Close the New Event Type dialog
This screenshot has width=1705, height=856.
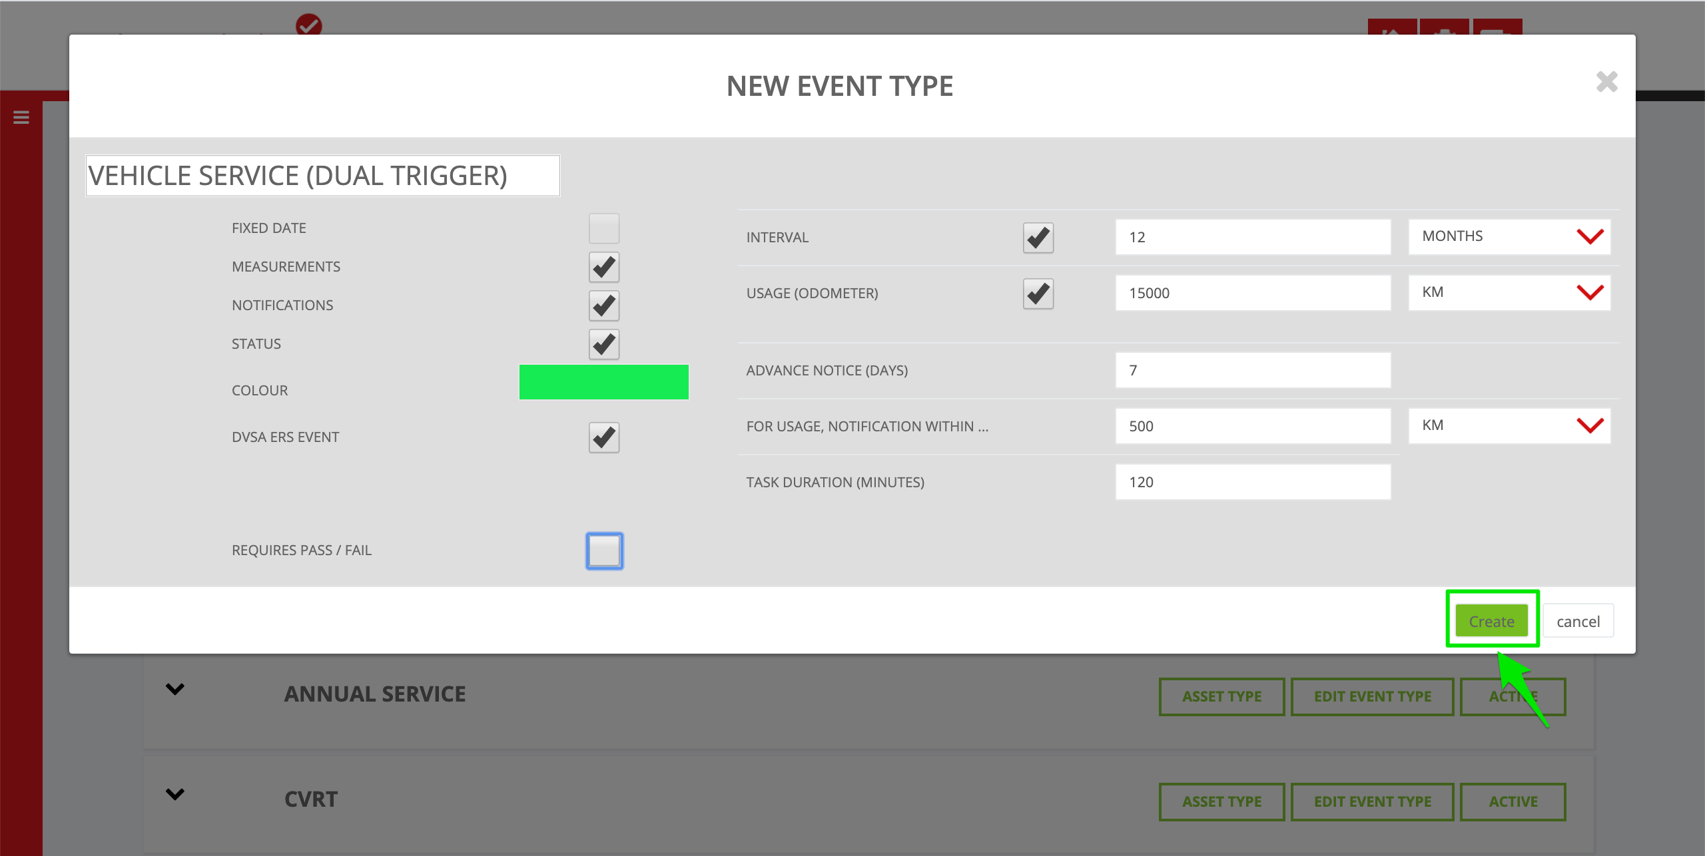pyautogui.click(x=1606, y=82)
